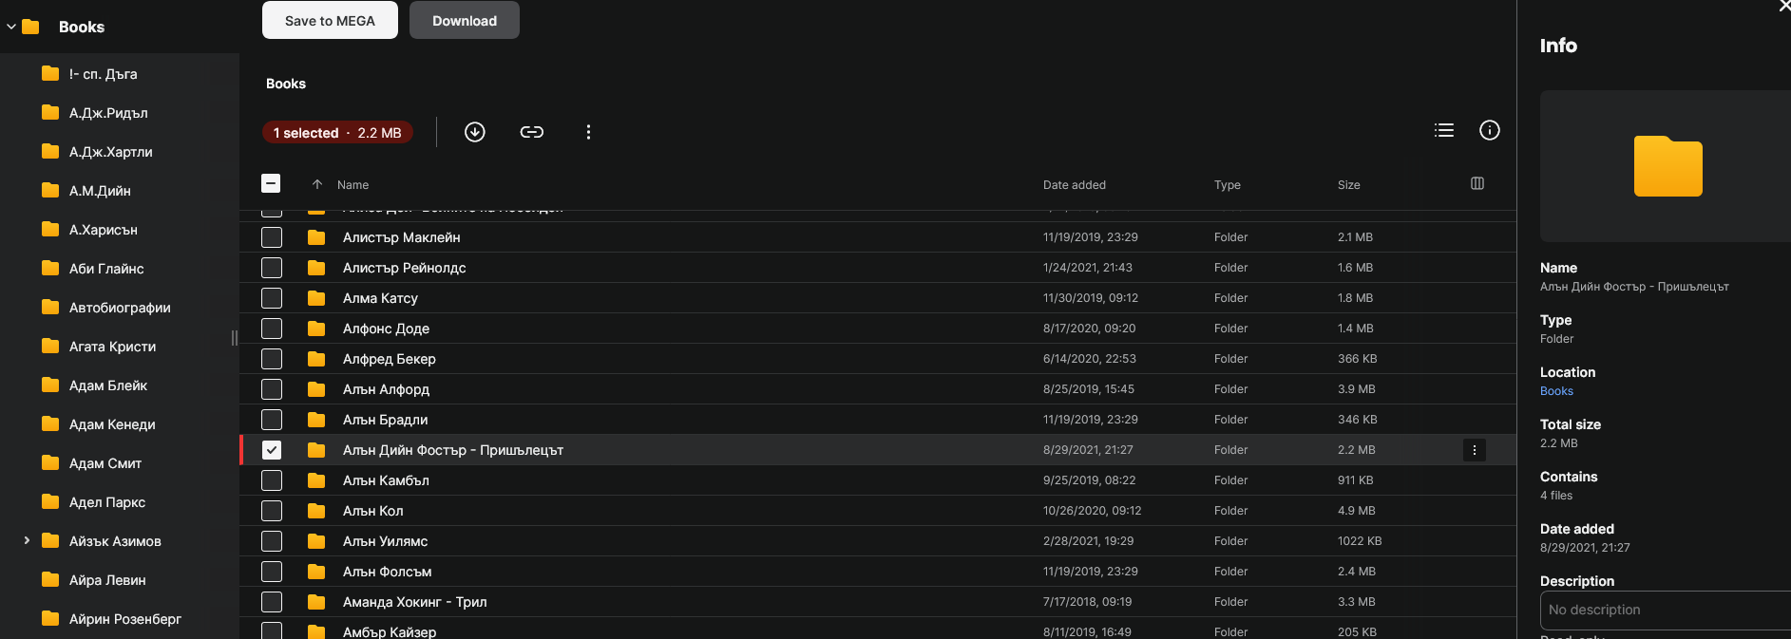Click the Description input field
This screenshot has height=639, width=1791.
click(1663, 610)
